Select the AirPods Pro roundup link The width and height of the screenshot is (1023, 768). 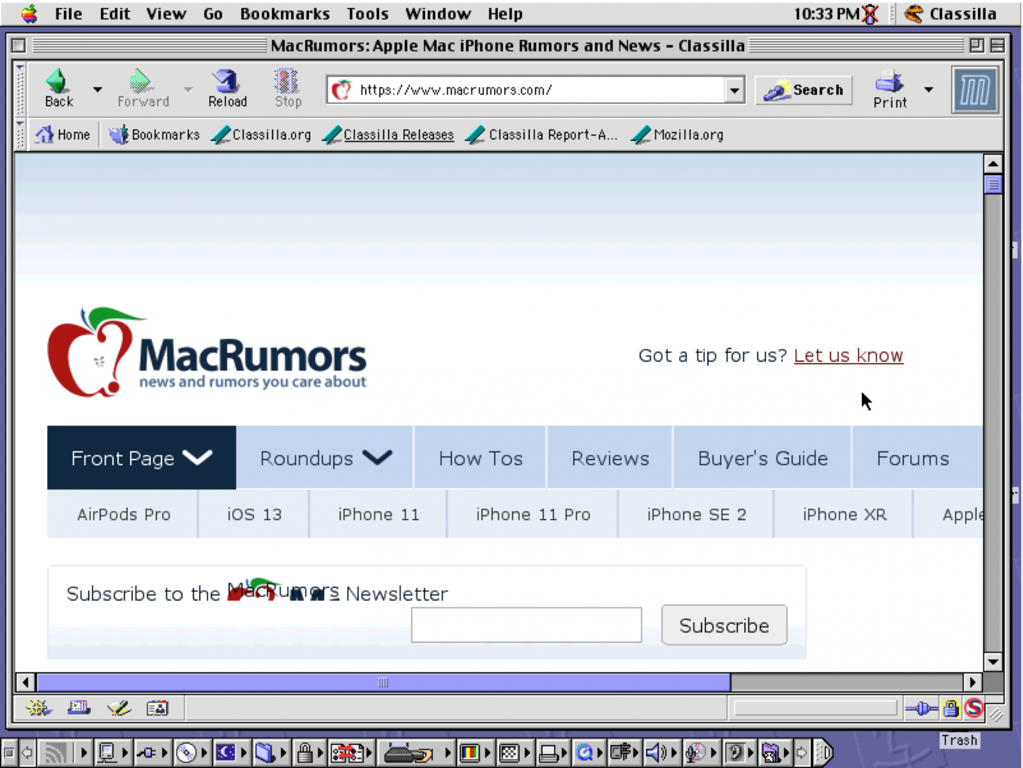click(124, 514)
